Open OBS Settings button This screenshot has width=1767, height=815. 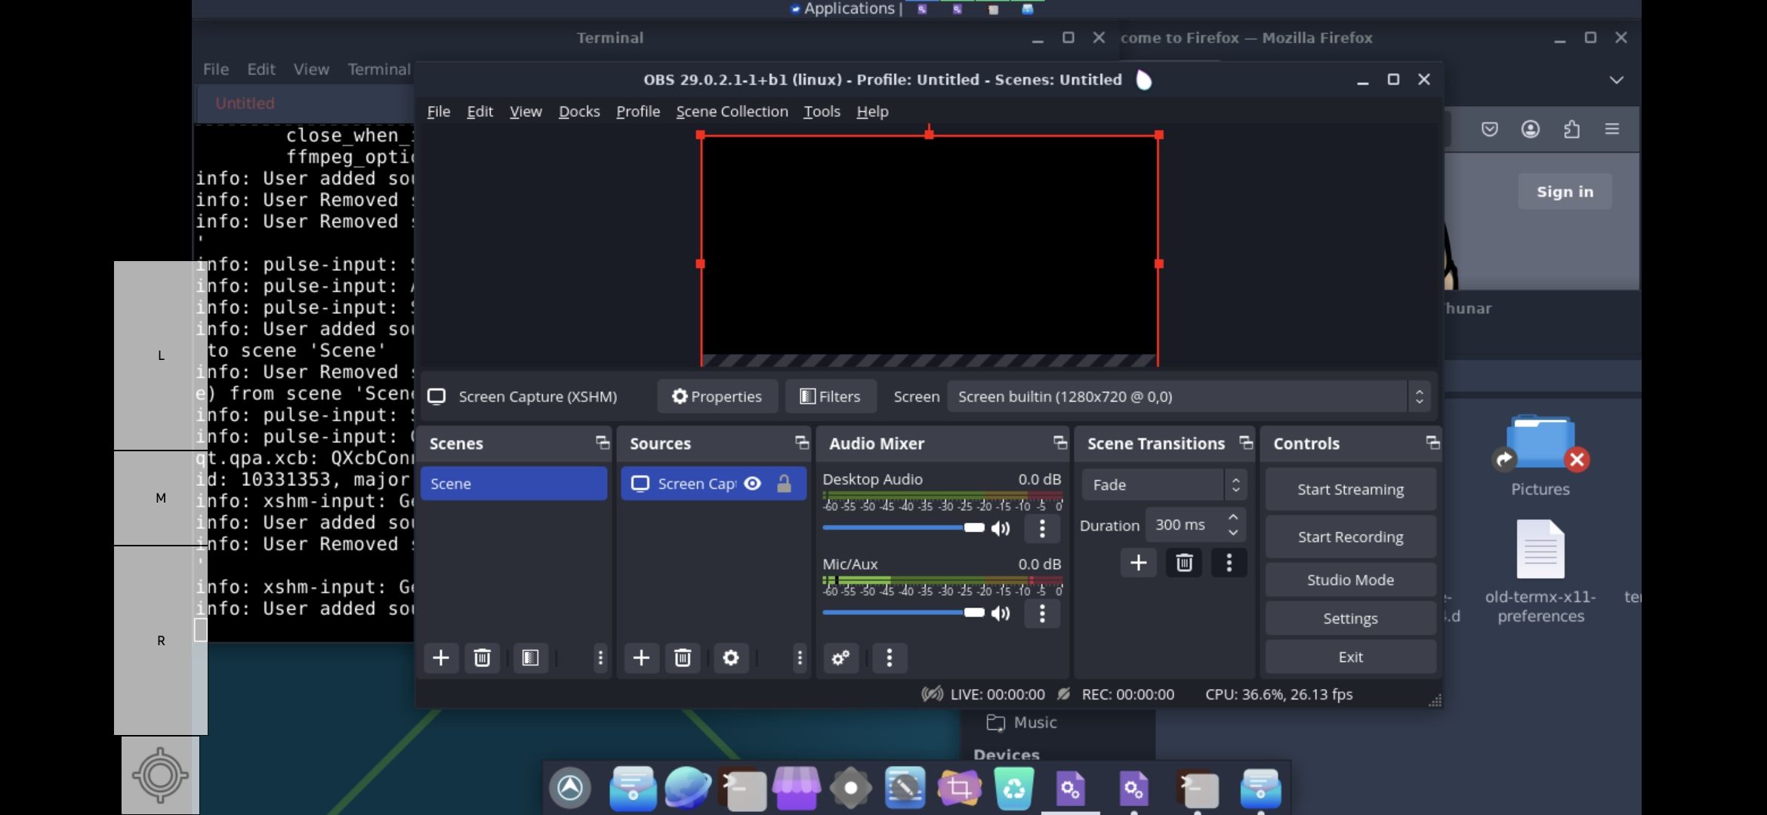click(1350, 618)
